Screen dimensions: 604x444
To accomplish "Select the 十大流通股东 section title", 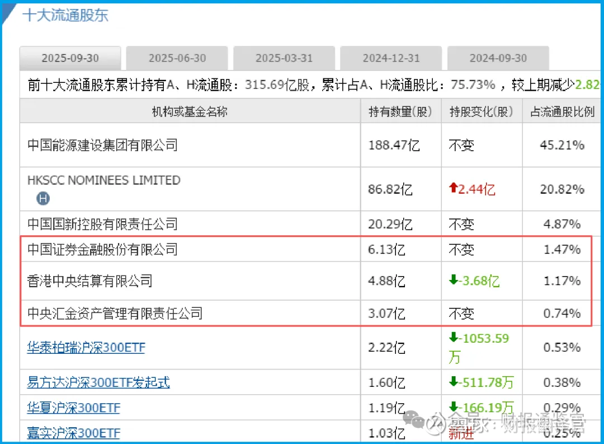I will click(x=65, y=16).
